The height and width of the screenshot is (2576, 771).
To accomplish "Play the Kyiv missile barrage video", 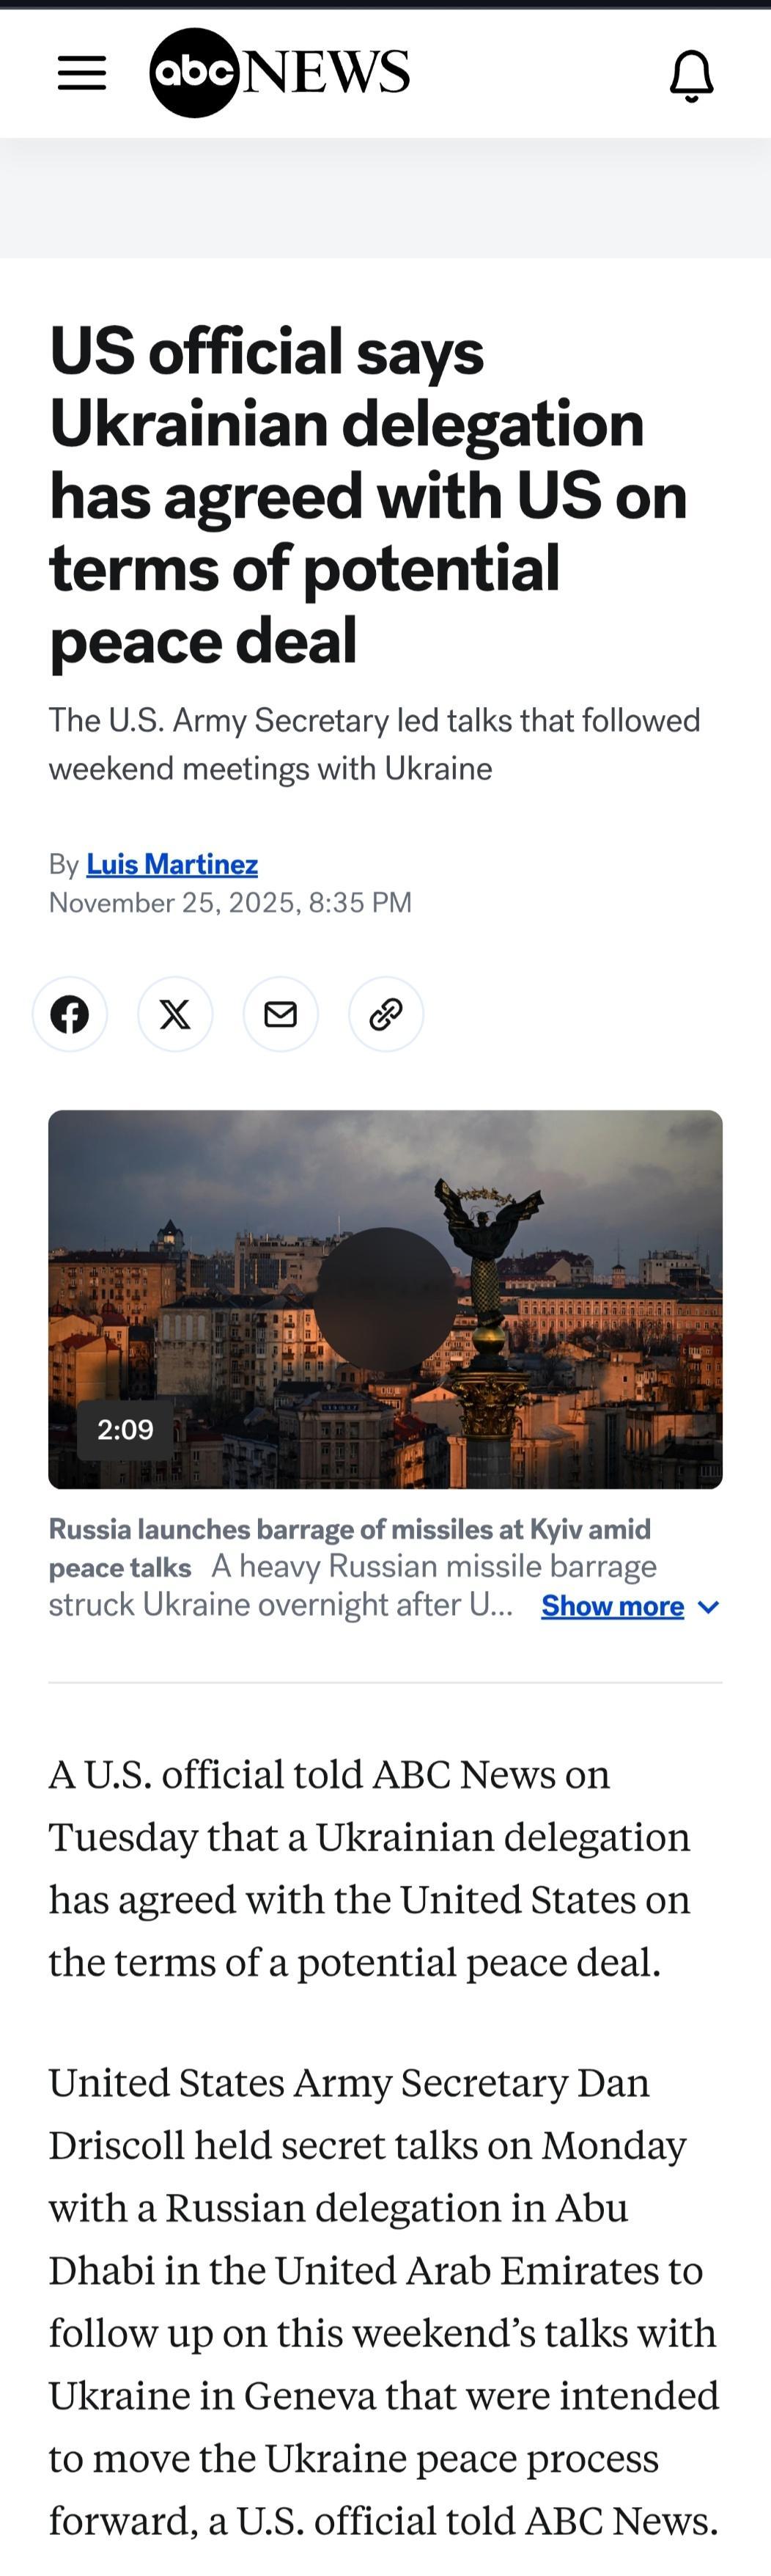I will tap(385, 1298).
